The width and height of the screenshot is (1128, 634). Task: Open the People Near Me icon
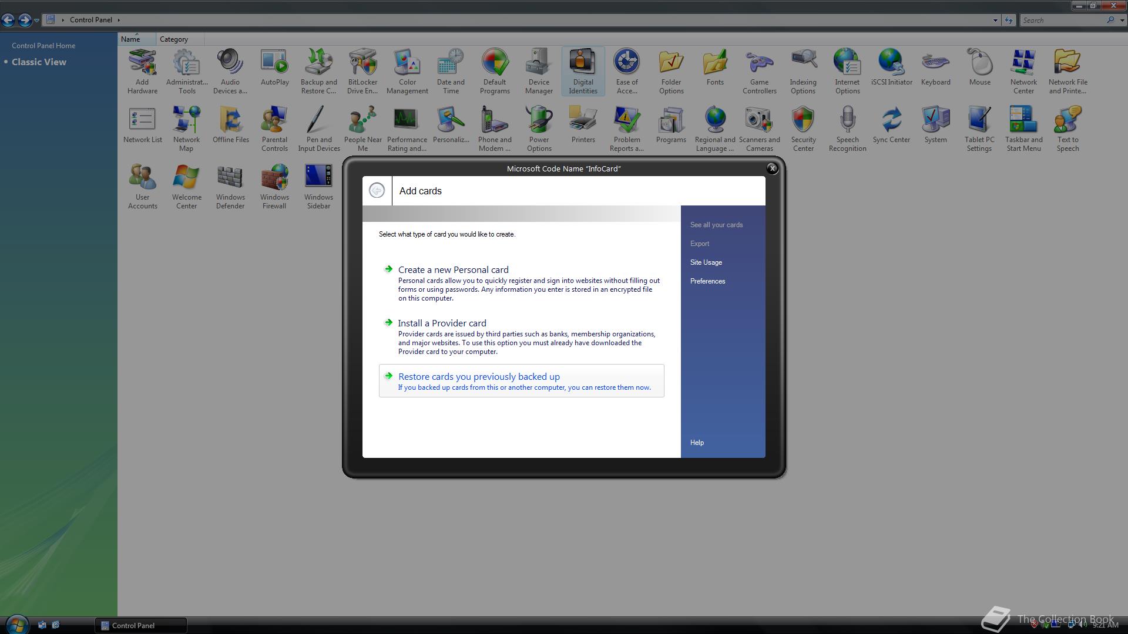pos(362,129)
